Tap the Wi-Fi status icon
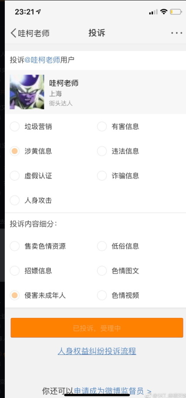The width and height of the screenshot is (186, 398). pyautogui.click(x=164, y=12)
